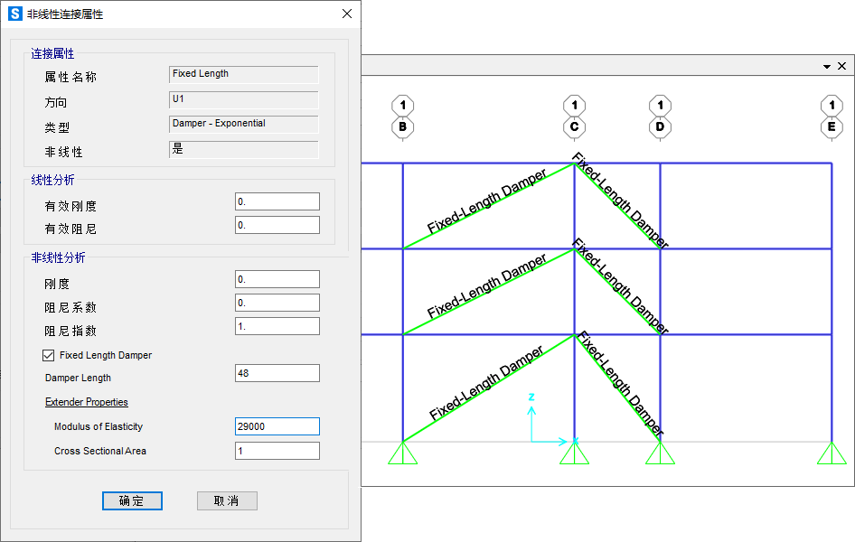The image size is (855, 542).
Task: Click the Damper Length input field
Action: 277,373
